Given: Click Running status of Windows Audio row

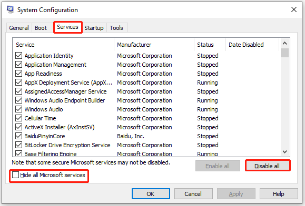Looking at the screenshot, I should [x=208, y=109].
